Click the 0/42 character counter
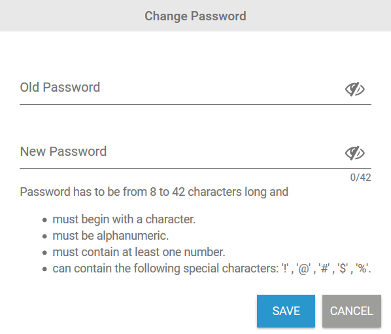This screenshot has width=391, height=334. (360, 177)
